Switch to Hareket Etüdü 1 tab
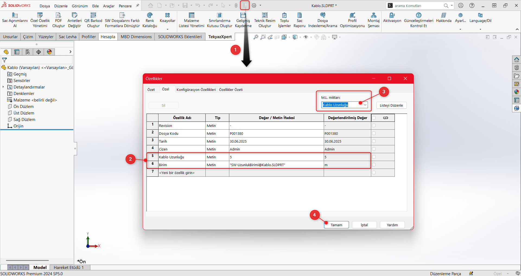This screenshot has width=521, height=276. 69,267
